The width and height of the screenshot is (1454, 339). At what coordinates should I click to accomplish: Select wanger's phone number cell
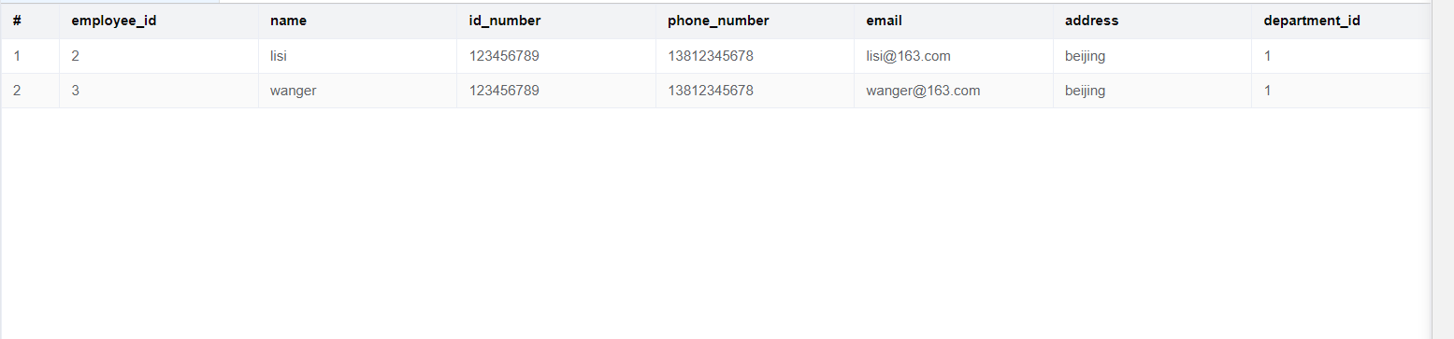click(x=755, y=91)
